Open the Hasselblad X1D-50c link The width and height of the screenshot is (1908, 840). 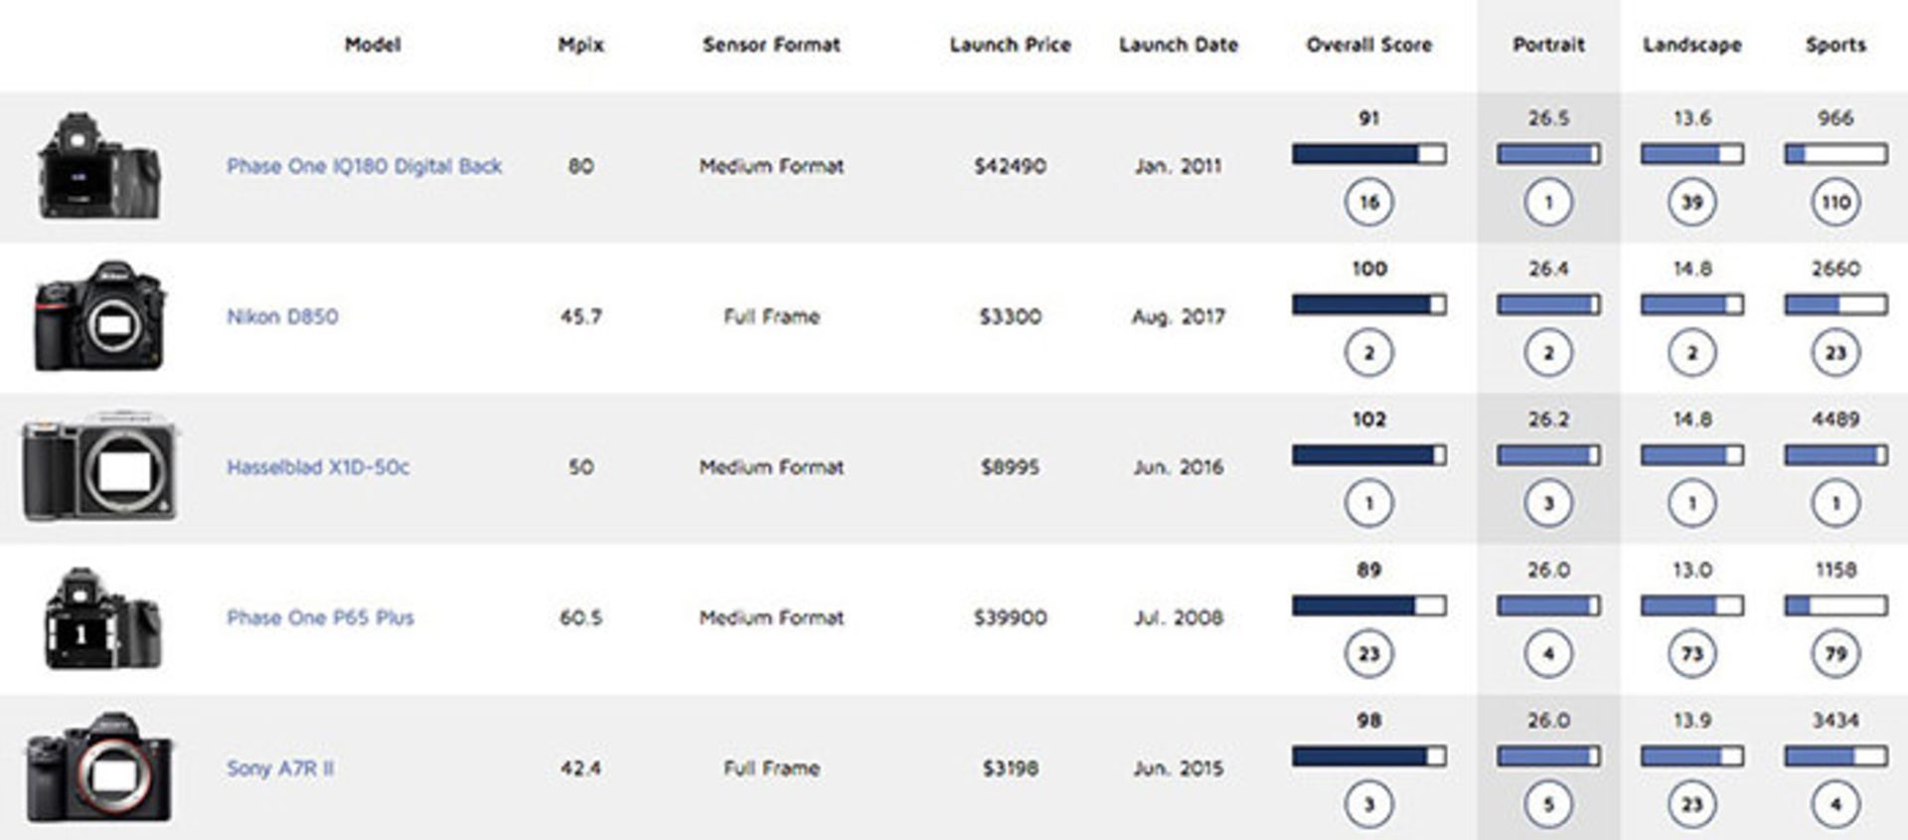(x=318, y=467)
